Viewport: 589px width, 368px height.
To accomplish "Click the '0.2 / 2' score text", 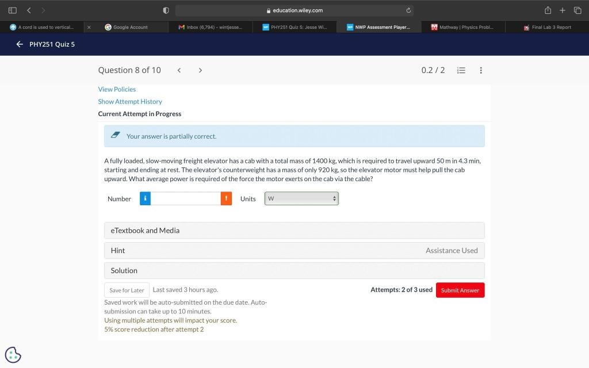I will click(x=433, y=70).
